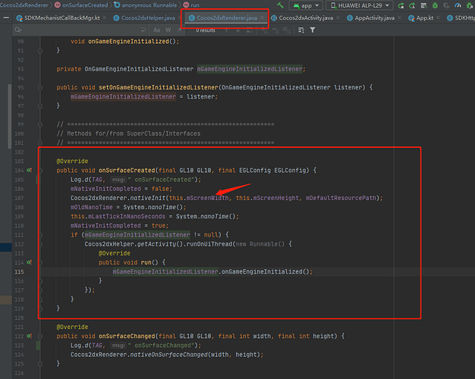The image size is (475, 379).
Task: Click nativeOnSurfaceChanged on line 124
Action: tap(168, 355)
